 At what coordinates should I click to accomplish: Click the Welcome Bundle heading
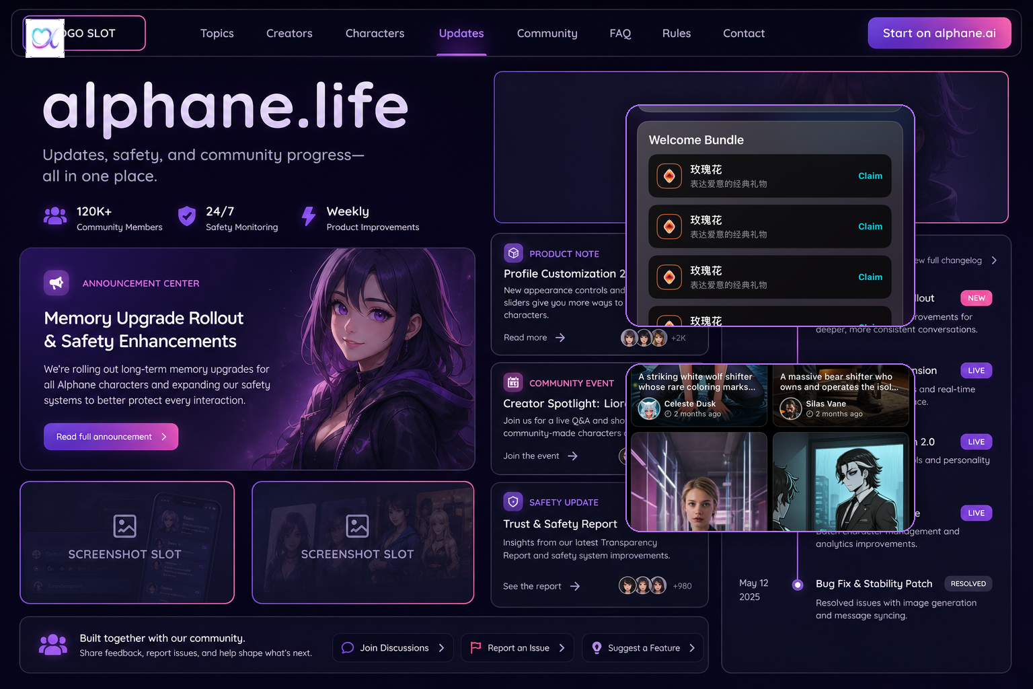click(696, 140)
